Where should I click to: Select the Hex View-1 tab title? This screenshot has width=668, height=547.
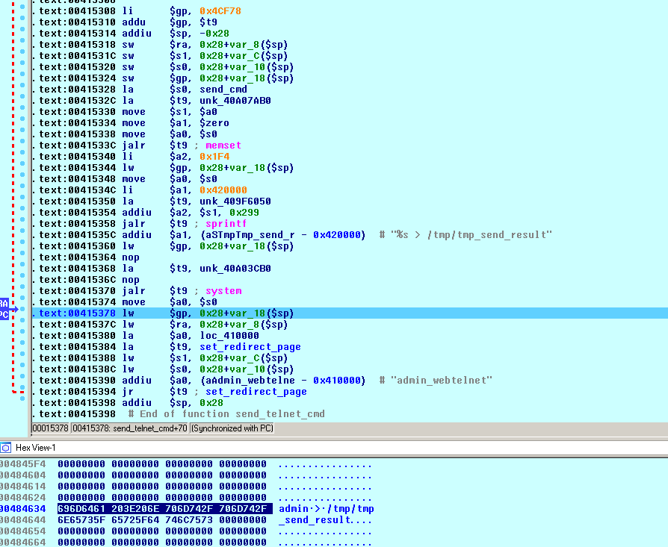tap(36, 448)
